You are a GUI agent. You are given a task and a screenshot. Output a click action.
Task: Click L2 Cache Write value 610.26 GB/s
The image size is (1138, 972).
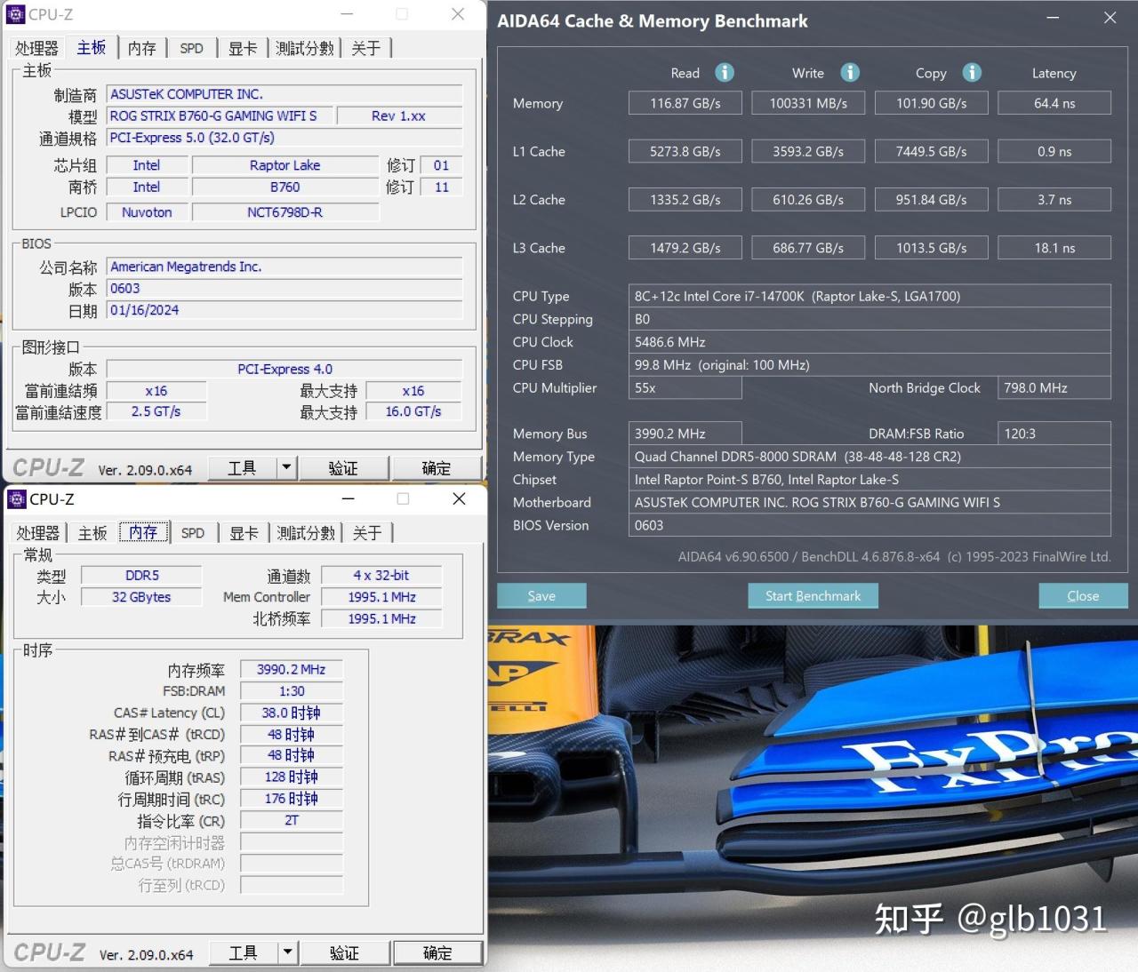[808, 200]
